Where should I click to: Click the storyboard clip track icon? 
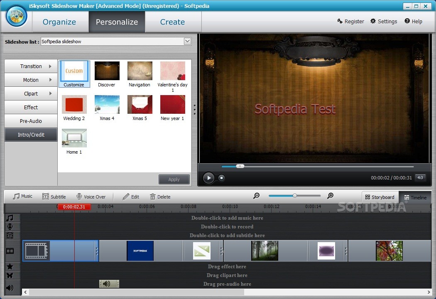(x=10, y=251)
